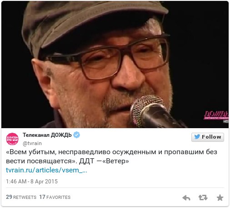Viewport: 230px width, 208px height.
Task: Click the HD label in photo corner
Action: [226, 121]
